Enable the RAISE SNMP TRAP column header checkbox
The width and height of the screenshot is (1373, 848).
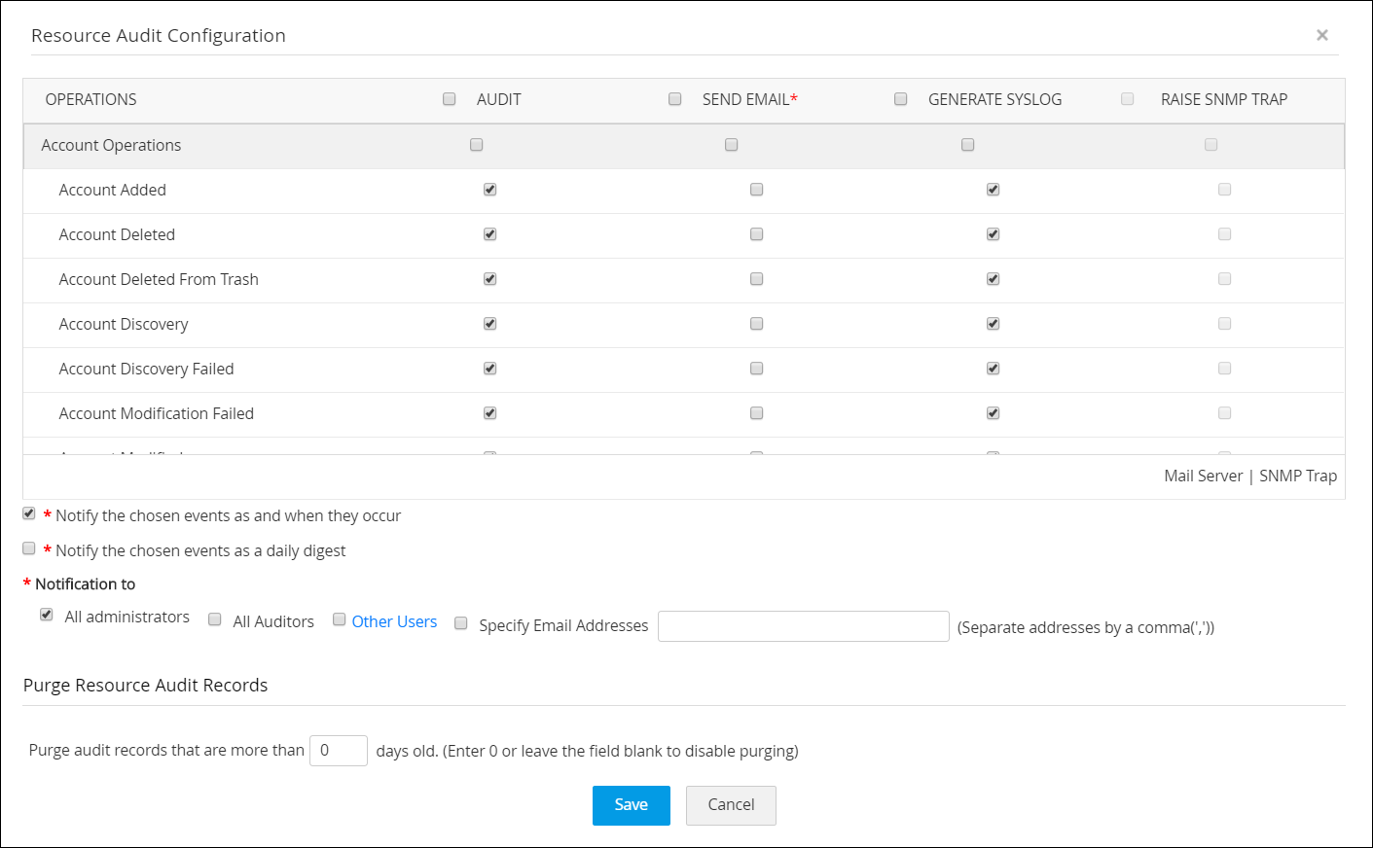click(x=1127, y=98)
